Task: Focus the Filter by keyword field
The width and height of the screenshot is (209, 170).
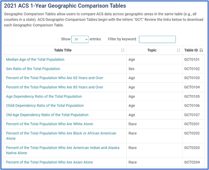Action: point(157,39)
